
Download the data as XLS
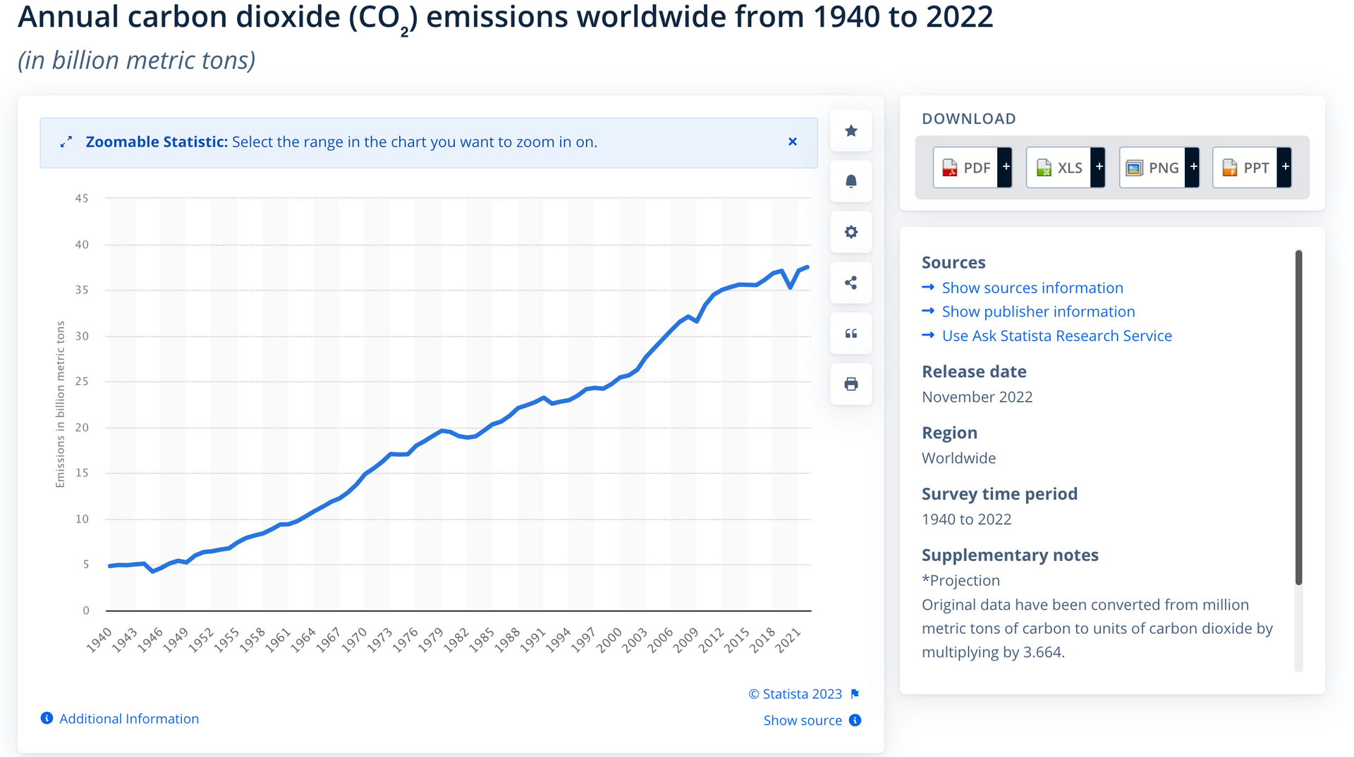click(x=1059, y=168)
